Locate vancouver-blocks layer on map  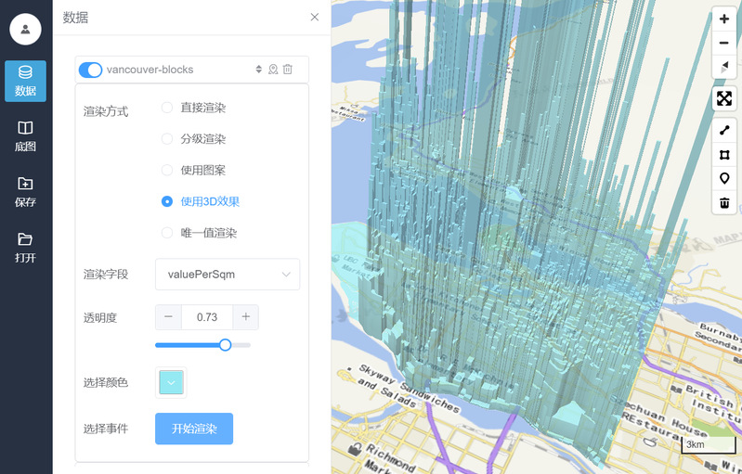[273, 70]
